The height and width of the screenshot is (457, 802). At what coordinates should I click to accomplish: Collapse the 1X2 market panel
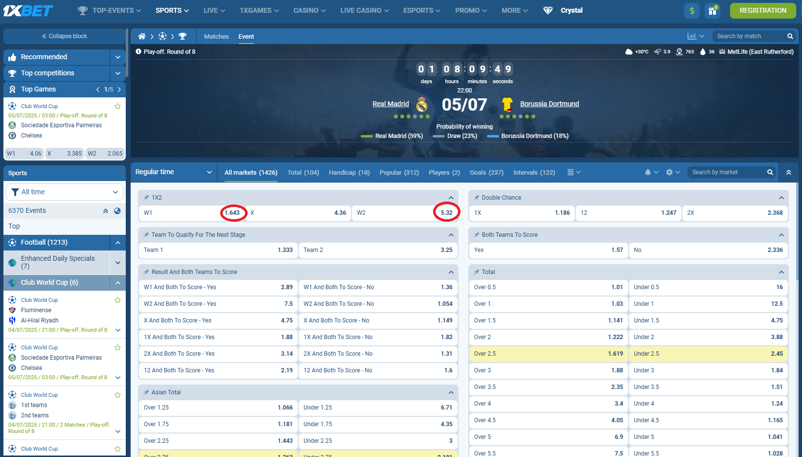pos(451,198)
